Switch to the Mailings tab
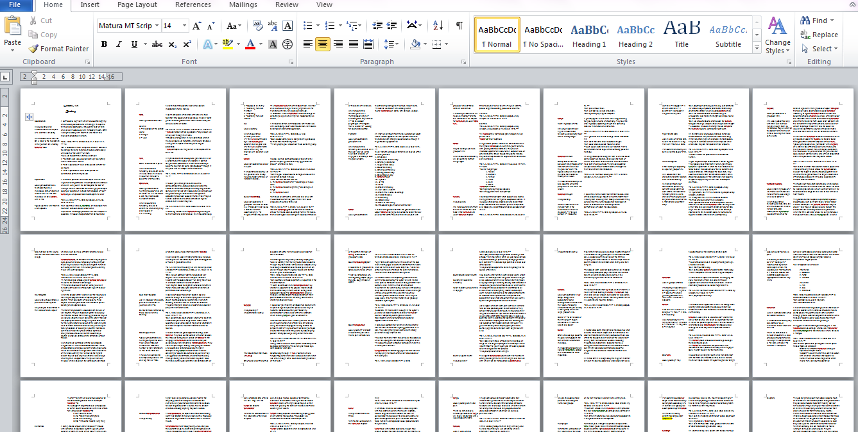 coord(243,4)
